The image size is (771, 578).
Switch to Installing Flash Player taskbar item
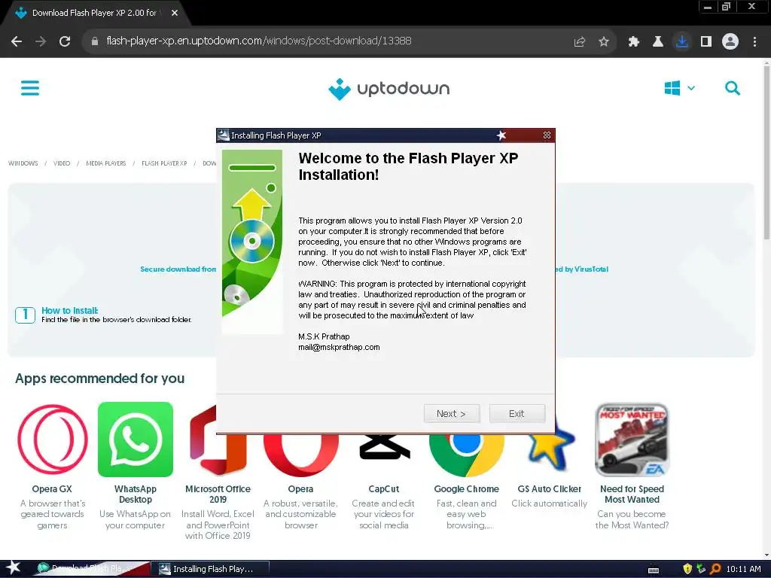click(x=209, y=569)
